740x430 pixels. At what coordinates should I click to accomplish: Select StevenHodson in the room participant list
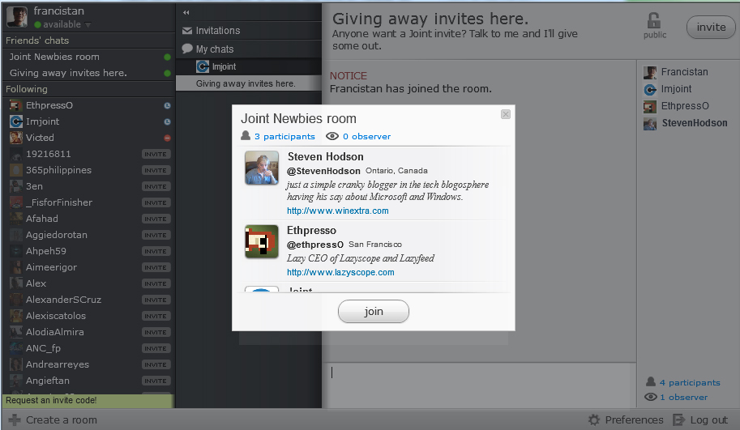(695, 123)
